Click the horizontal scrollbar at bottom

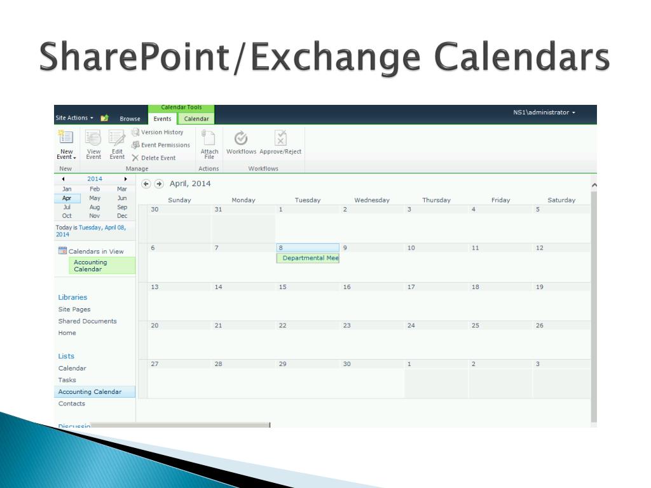180,425
